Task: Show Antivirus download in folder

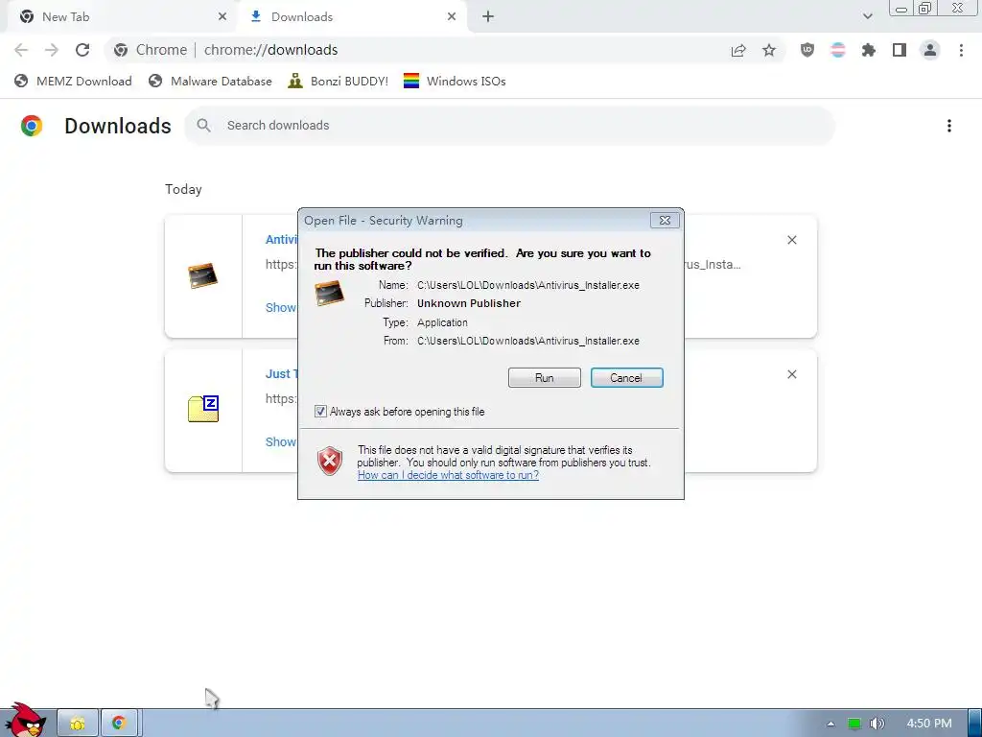Action: click(x=281, y=308)
